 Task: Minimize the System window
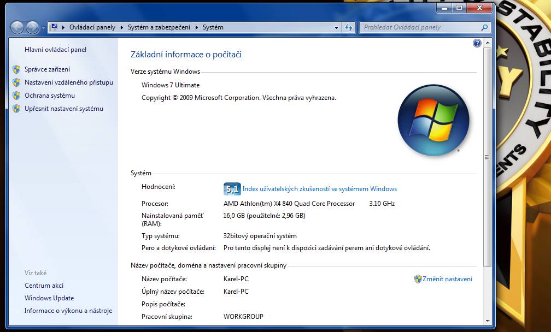coord(444,8)
